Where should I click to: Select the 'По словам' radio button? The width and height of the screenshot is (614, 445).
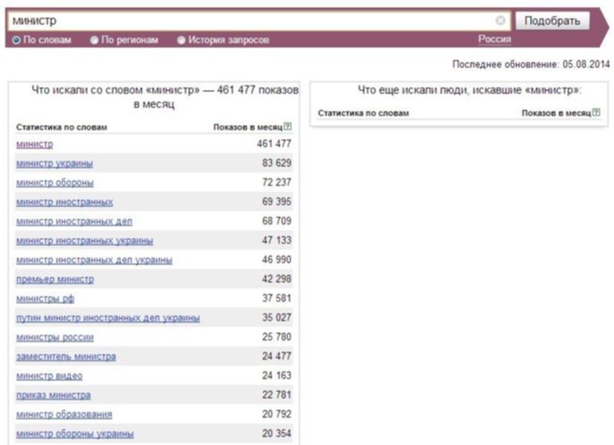coord(16,40)
